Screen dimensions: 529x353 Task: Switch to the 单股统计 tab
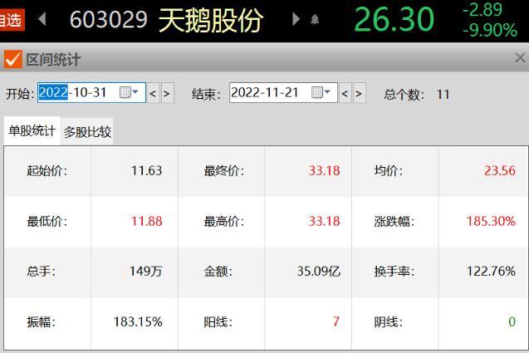32,131
